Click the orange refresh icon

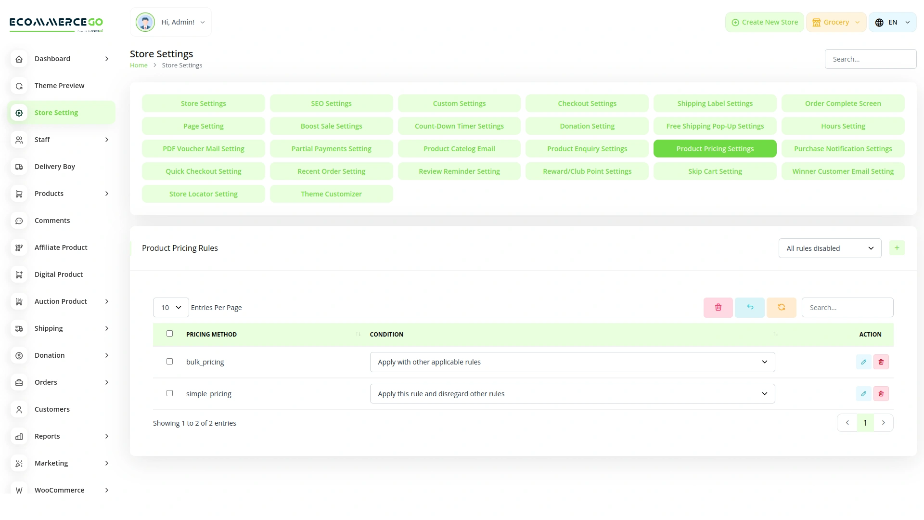point(781,307)
